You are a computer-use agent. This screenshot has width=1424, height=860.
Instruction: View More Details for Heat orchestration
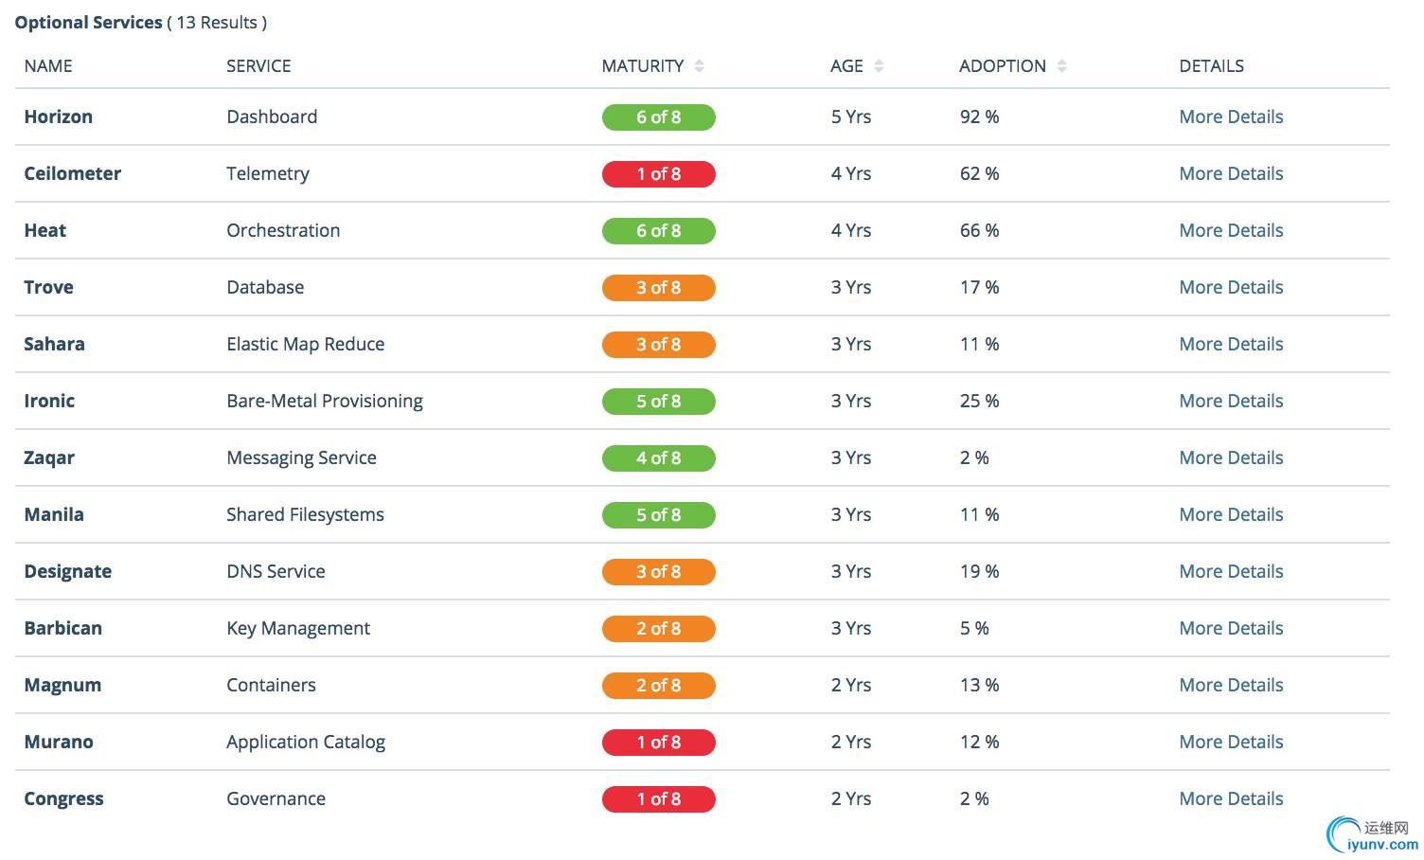coord(1231,231)
